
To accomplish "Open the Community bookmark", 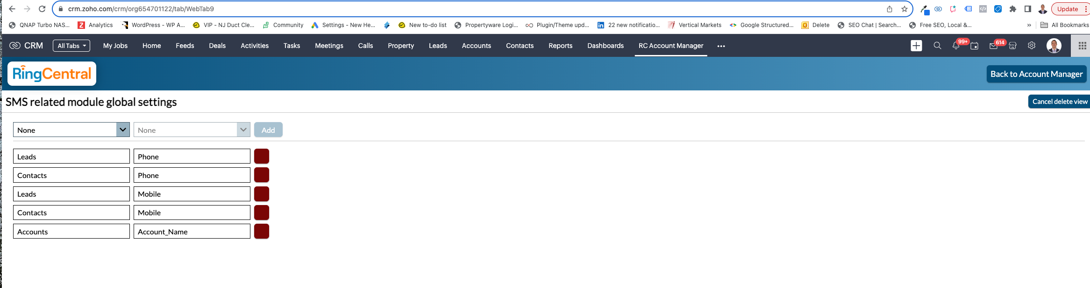I will click(x=283, y=25).
